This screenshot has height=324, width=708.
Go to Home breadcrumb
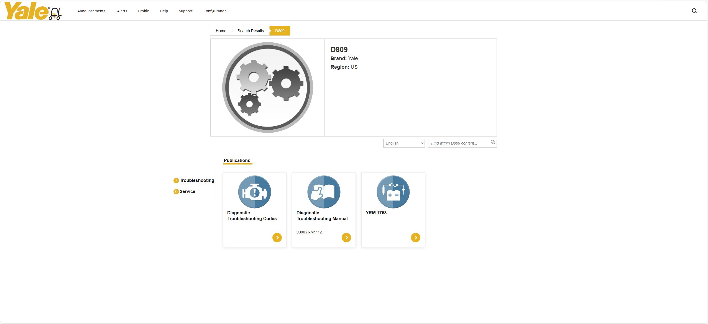(x=221, y=31)
